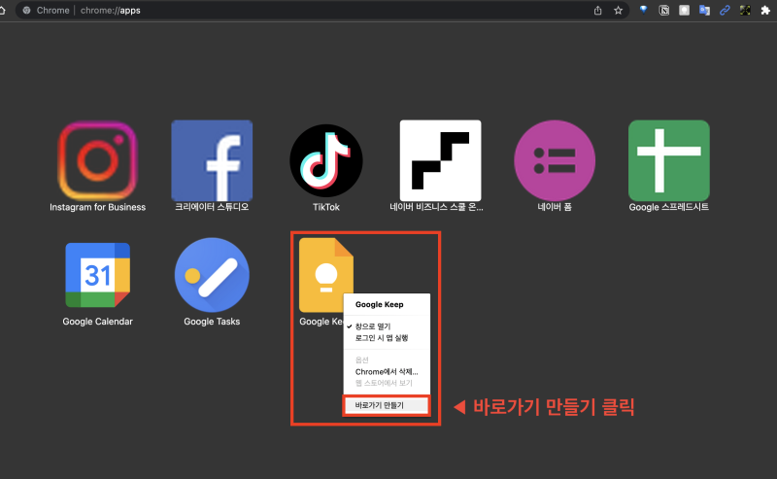Click the yellow Google Keep app icon

tap(325, 274)
